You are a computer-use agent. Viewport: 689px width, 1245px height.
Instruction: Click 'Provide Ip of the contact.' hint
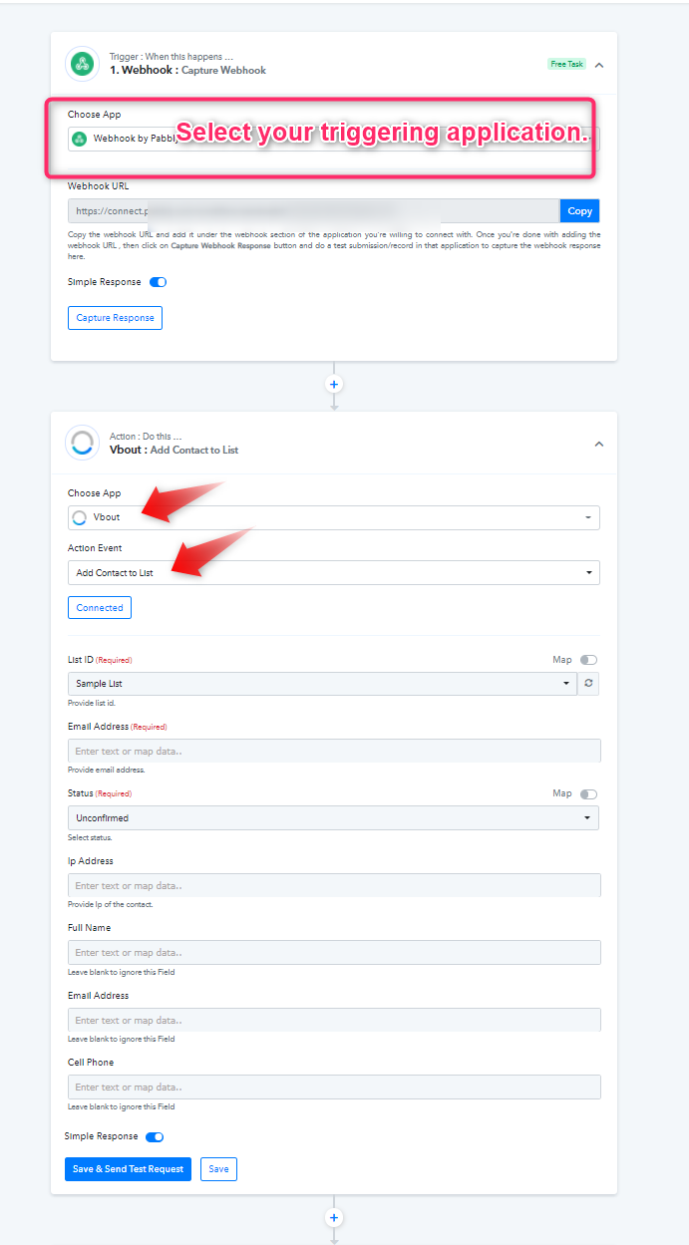111,904
